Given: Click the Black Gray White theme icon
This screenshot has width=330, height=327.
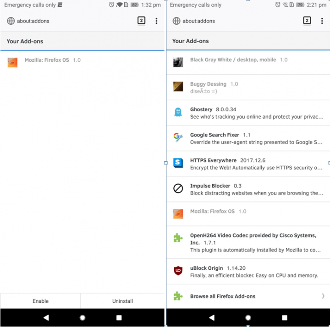Looking at the screenshot, I should (178, 62).
